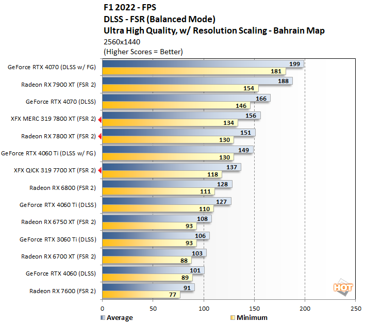Select the GeForce RTX 4070 (DLSS) label

pos(61,102)
